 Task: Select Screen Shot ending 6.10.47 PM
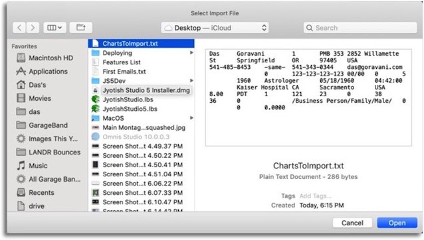(142, 202)
